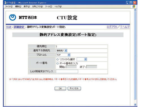Image resolution: width=141 pixels, height=107 pixels.
Task: Maximize the CTU設定 browser window
Action: [x=131, y=3]
